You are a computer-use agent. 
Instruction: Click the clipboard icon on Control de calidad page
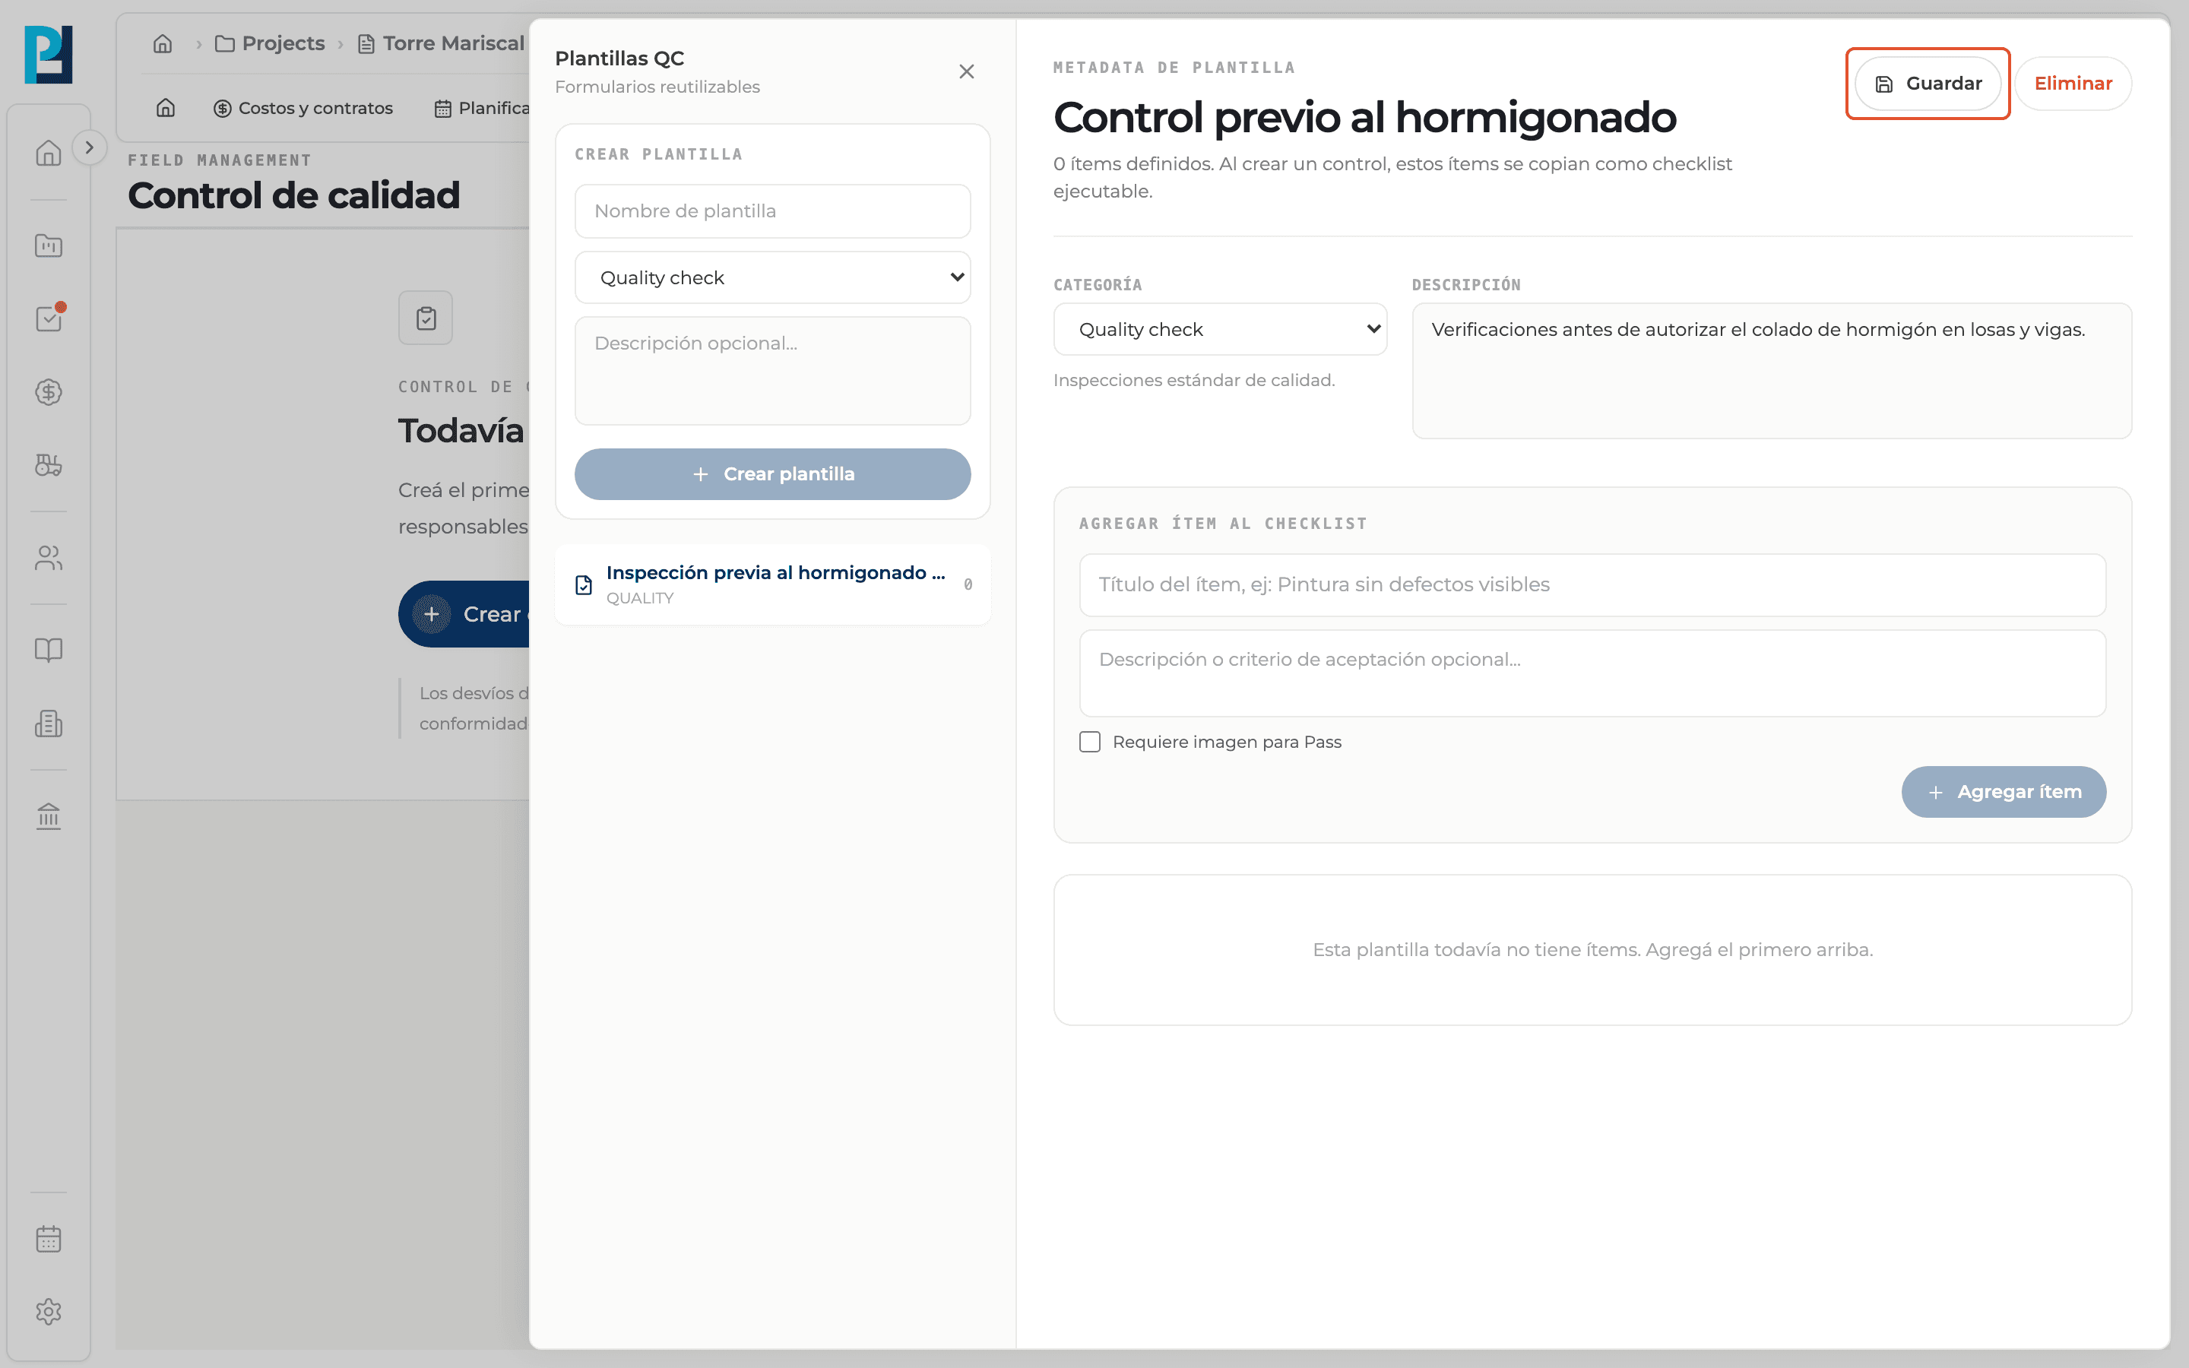[425, 318]
